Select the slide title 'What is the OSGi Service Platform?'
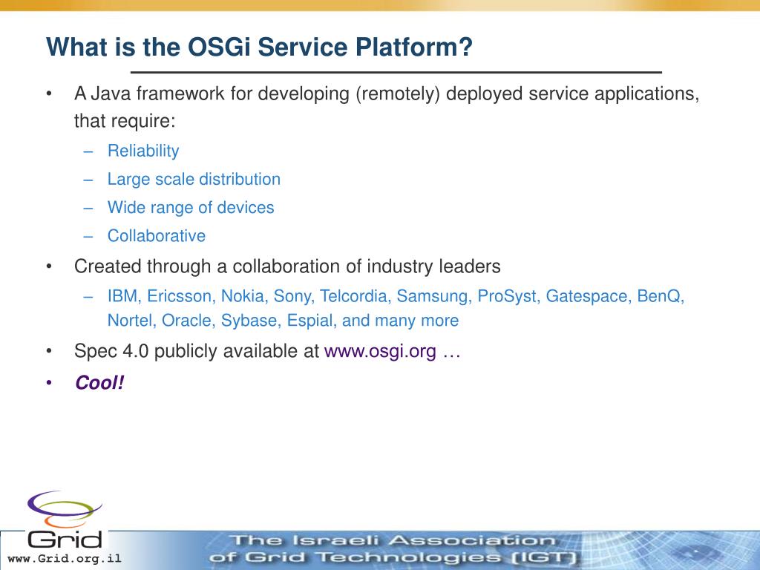The width and height of the screenshot is (760, 570). (259, 47)
